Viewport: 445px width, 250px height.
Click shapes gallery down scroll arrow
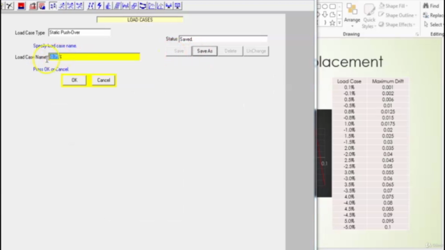pos(339,15)
